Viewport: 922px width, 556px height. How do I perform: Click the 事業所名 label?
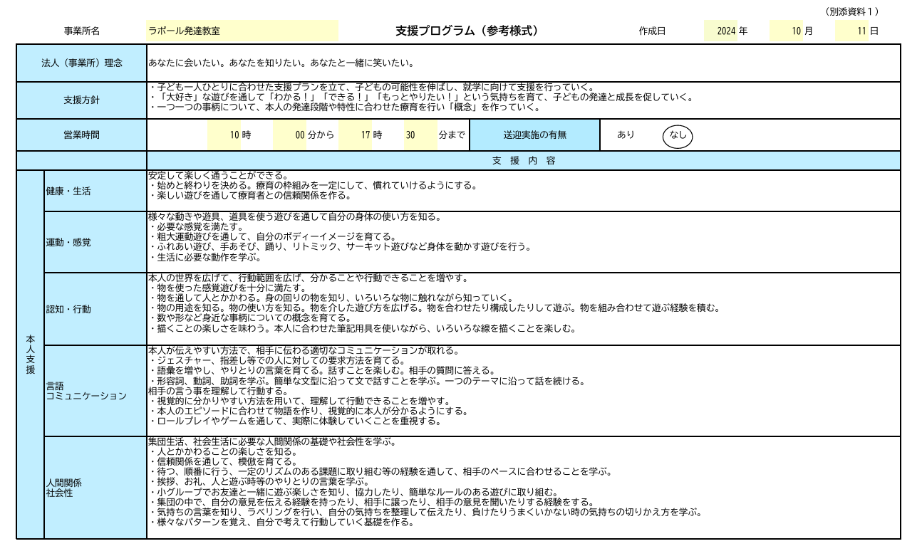click(82, 31)
